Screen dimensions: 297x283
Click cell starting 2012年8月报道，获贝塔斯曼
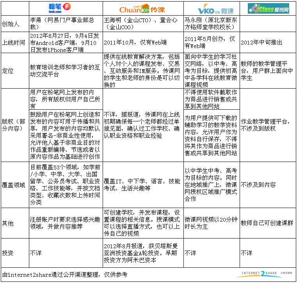pos(143,253)
